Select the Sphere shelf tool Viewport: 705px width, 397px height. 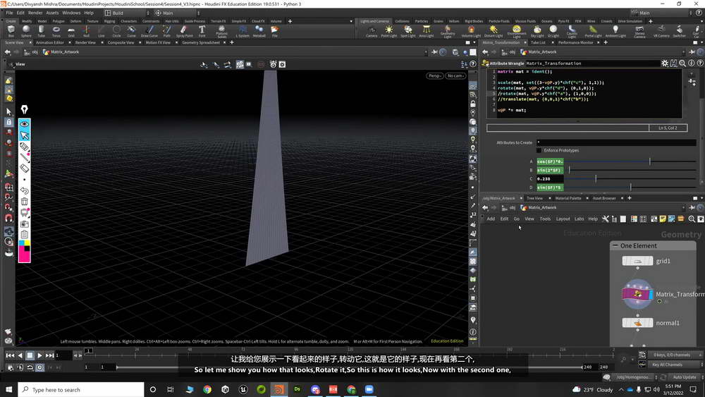tap(26, 31)
